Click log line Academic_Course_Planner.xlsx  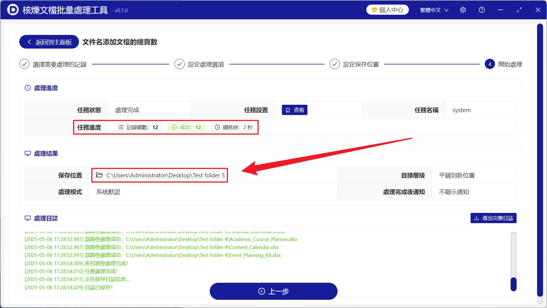(161, 239)
